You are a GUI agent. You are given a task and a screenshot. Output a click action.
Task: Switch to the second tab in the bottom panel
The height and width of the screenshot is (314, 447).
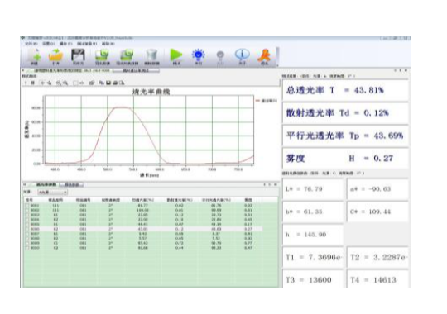pyautogui.click(x=72, y=185)
